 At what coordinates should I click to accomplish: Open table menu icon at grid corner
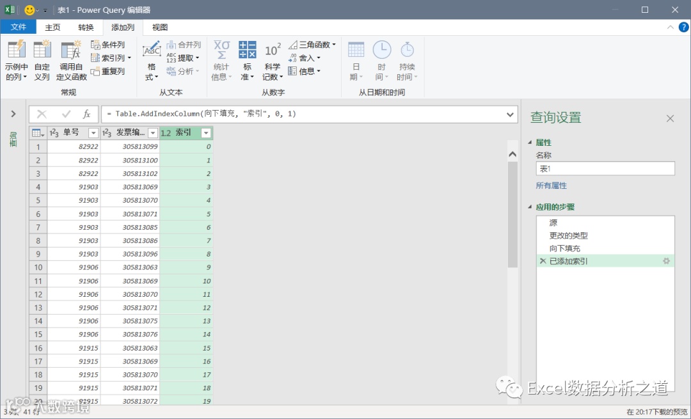[x=38, y=132]
